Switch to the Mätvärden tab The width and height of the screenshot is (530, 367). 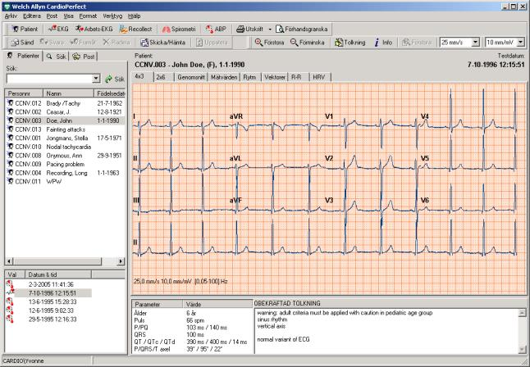(224, 77)
